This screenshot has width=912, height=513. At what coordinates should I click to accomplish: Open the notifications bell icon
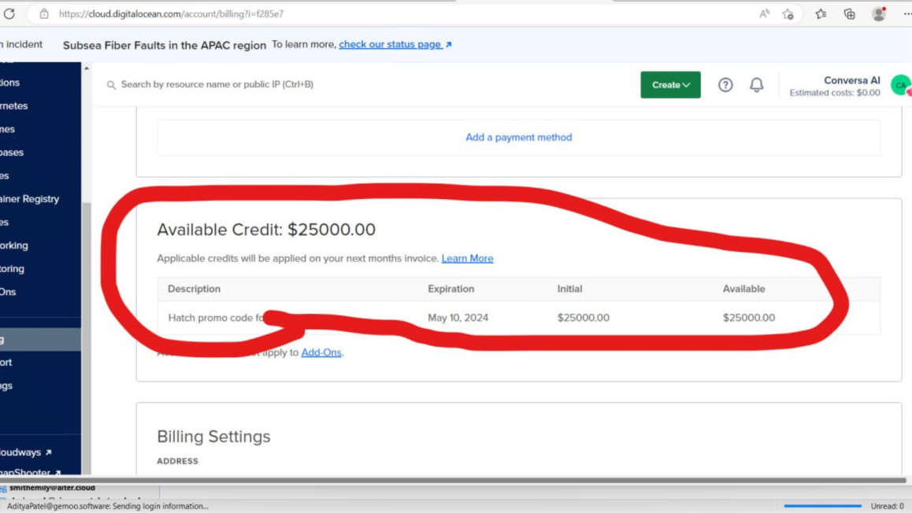point(756,85)
